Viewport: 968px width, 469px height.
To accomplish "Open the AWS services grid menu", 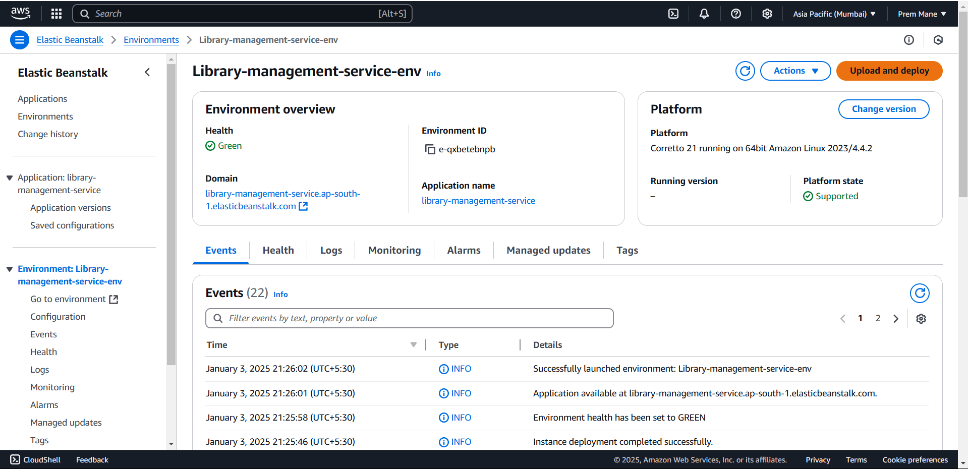I will tap(56, 14).
